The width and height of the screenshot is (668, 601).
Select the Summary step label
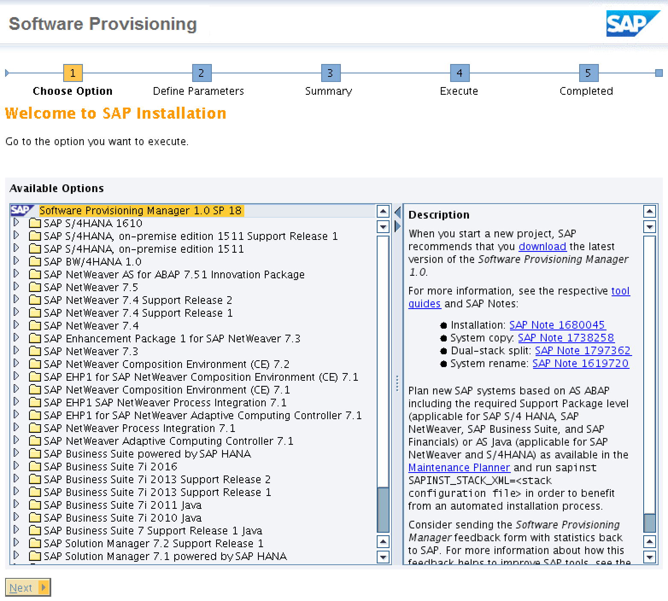(x=328, y=91)
